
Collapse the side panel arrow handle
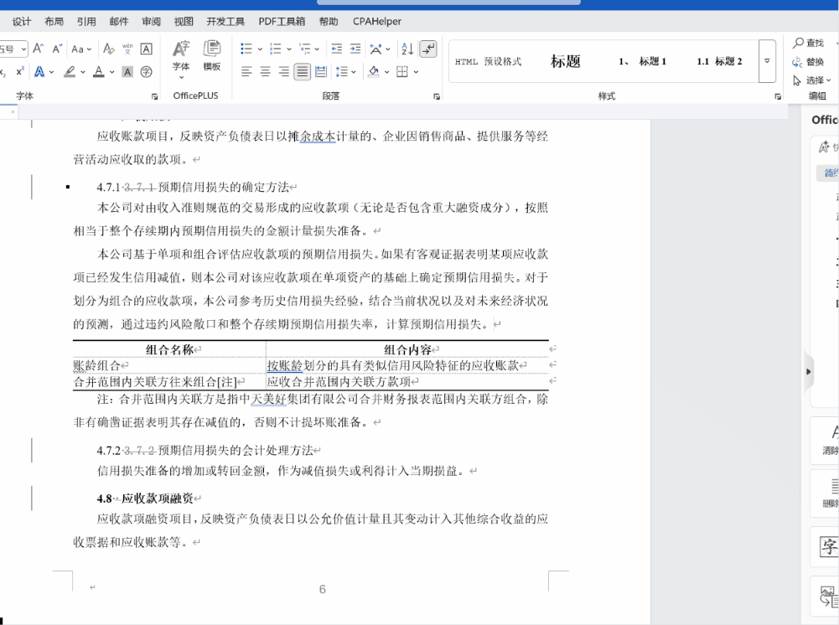tap(809, 372)
